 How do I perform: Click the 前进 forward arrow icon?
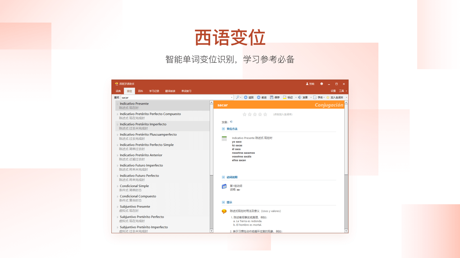click(259, 97)
